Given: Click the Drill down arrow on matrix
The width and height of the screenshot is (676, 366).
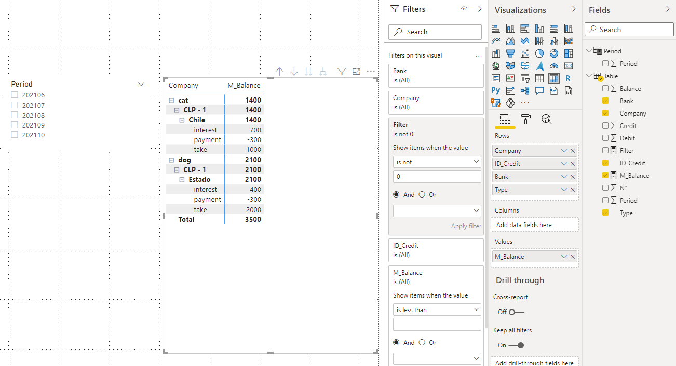Looking at the screenshot, I should coord(294,72).
